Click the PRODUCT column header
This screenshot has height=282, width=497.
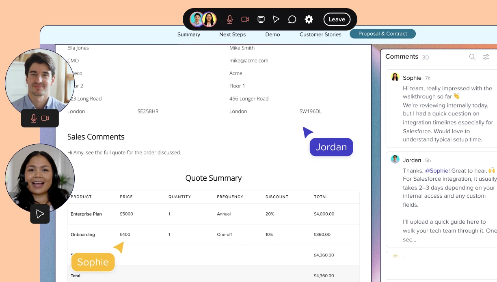pos(81,197)
